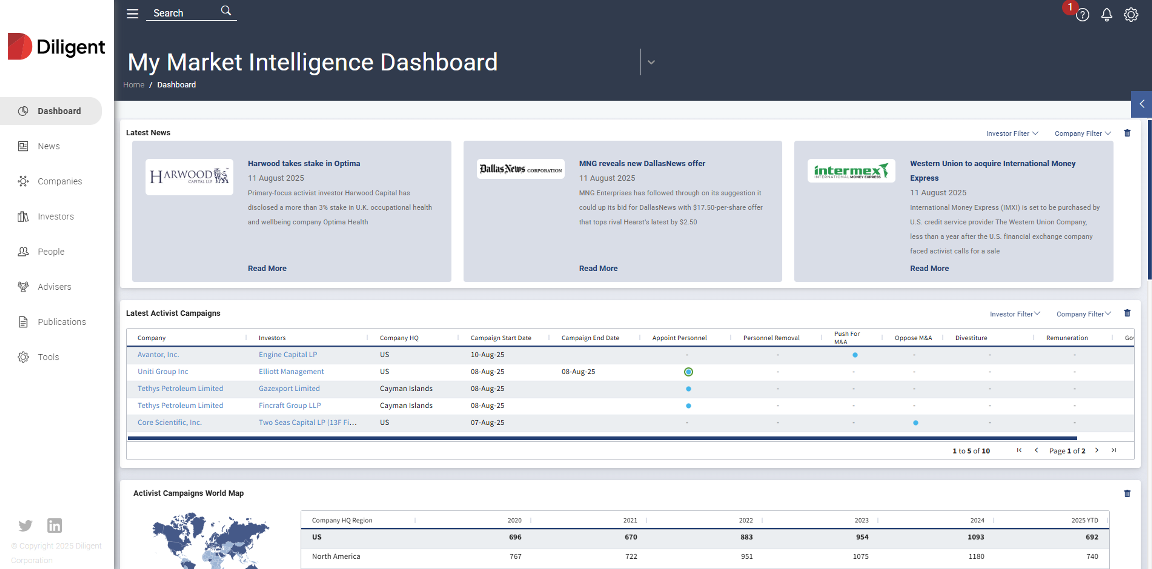
Task: Open the notifications bell icon
Action: pos(1106,15)
